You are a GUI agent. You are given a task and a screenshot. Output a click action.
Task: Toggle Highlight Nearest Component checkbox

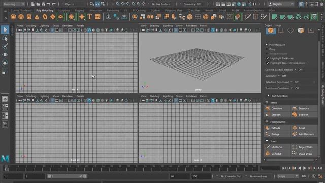268,63
